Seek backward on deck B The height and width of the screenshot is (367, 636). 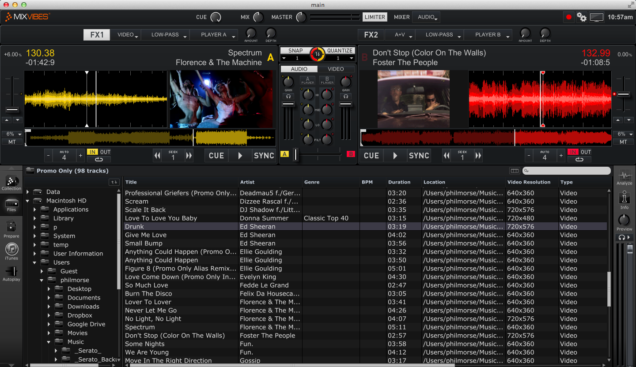pos(447,155)
